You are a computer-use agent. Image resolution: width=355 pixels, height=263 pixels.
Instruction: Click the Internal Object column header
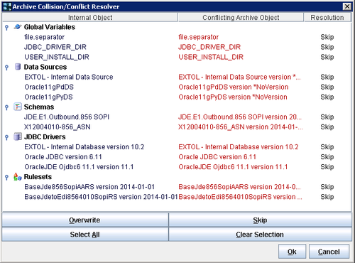click(90, 17)
